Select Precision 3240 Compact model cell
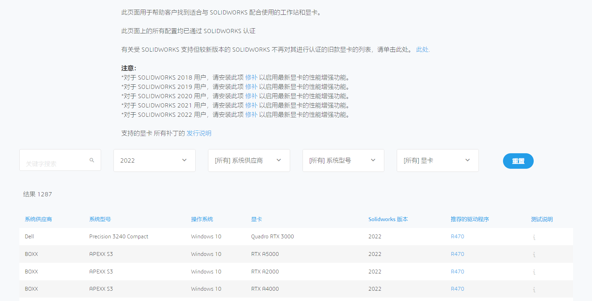The height and width of the screenshot is (301, 592). (119, 237)
